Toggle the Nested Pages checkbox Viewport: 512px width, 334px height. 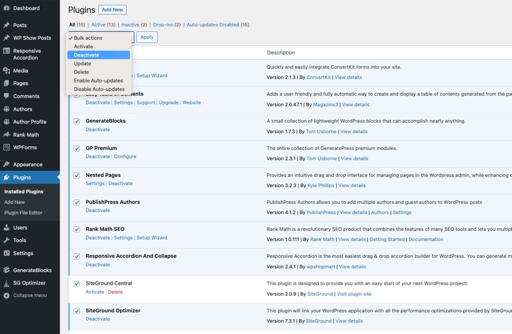pyautogui.click(x=76, y=176)
